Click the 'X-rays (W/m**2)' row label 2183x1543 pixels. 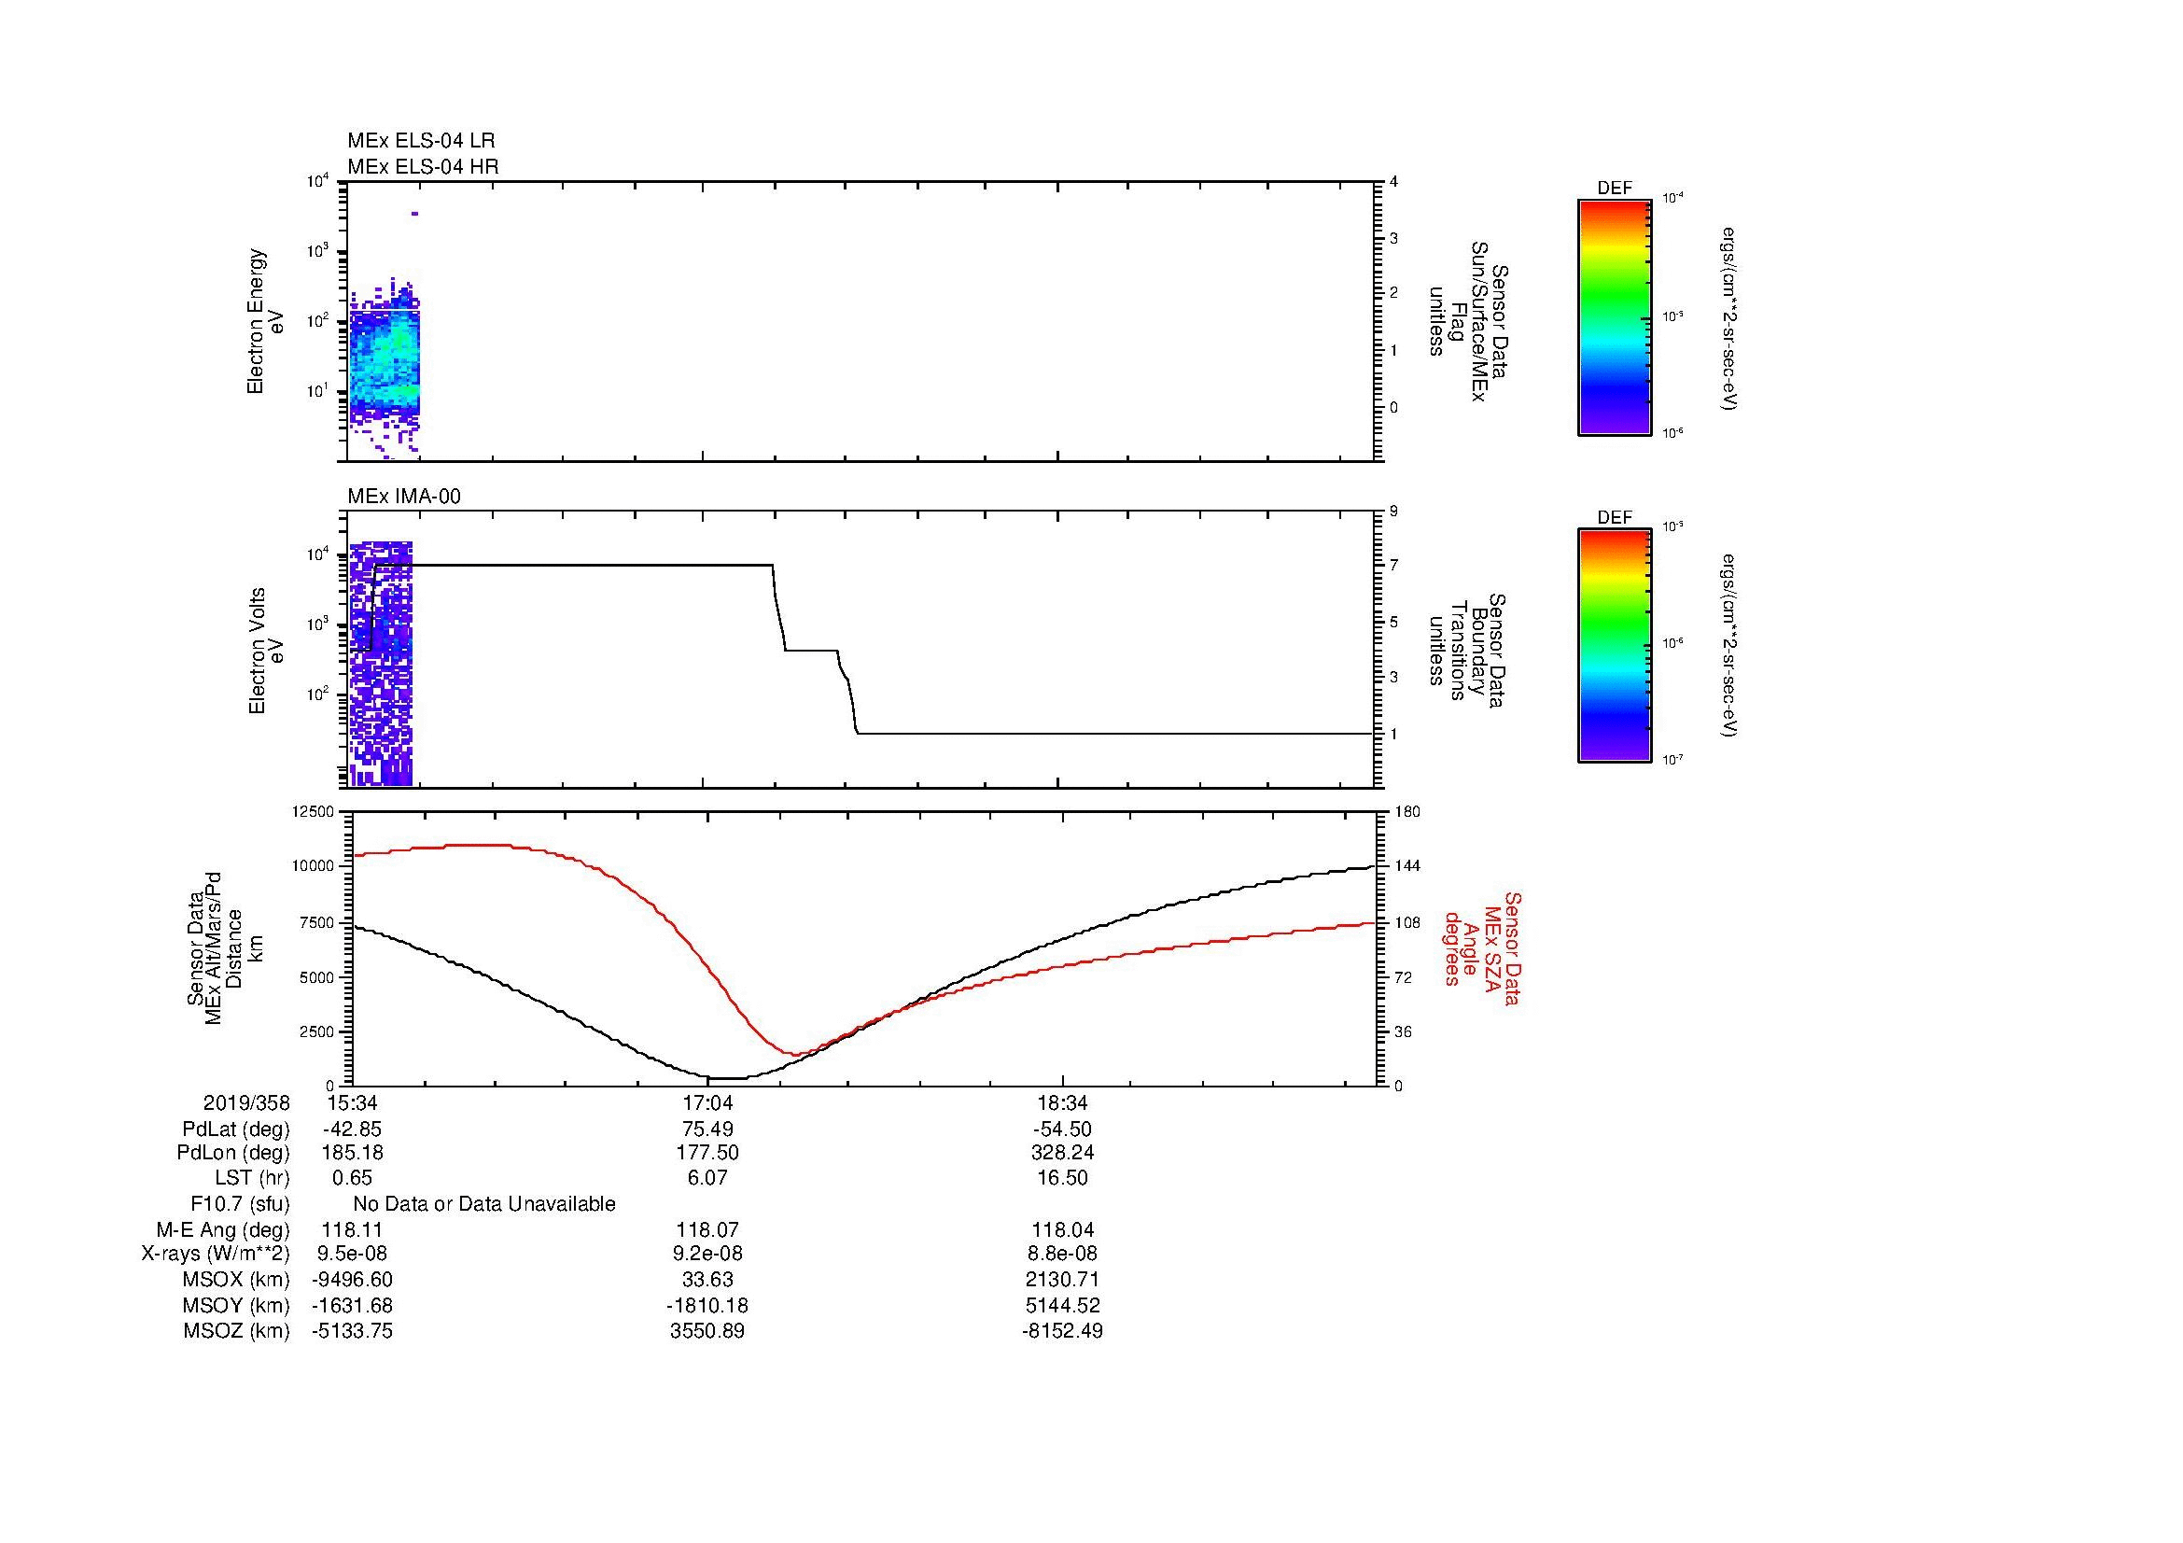coord(215,1254)
